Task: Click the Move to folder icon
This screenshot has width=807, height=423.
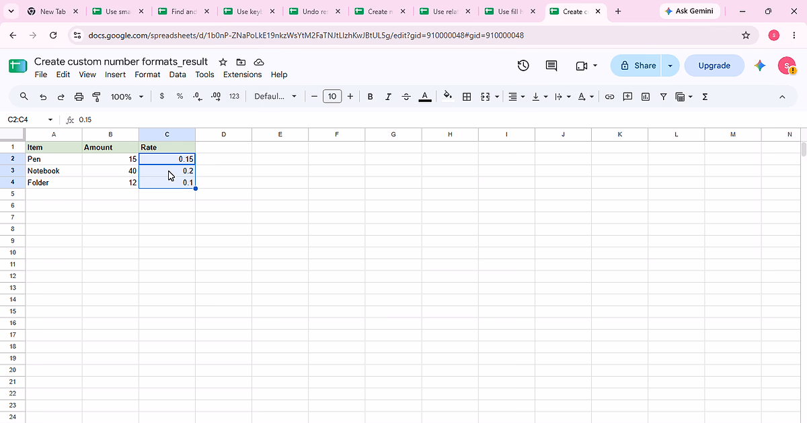Action: tap(241, 62)
